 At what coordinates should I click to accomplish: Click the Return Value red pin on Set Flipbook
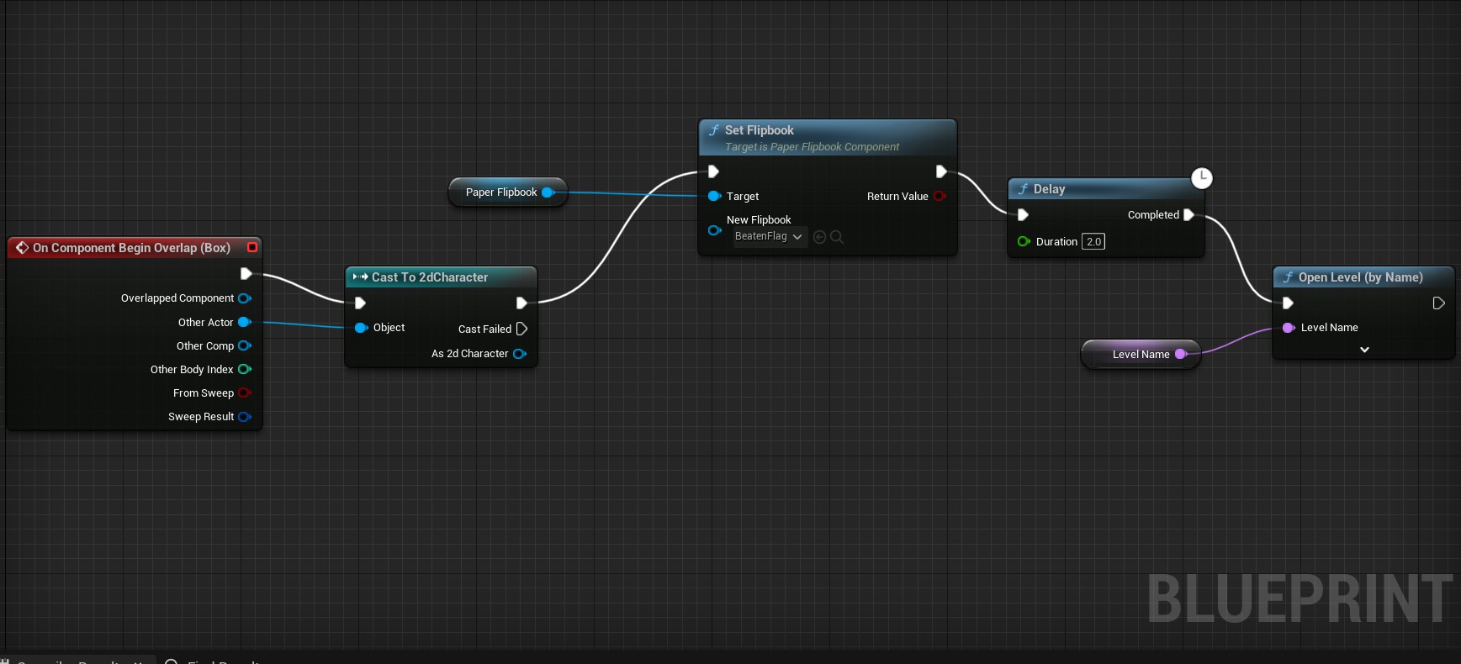point(940,197)
